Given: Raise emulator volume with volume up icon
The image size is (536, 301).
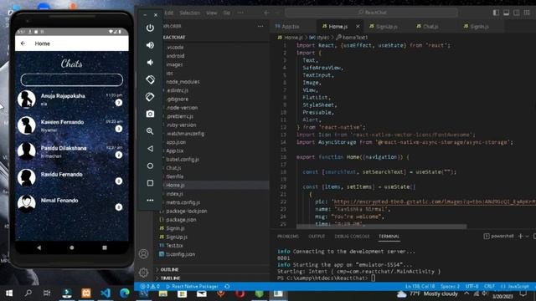Looking at the screenshot, I should click(x=150, y=45).
